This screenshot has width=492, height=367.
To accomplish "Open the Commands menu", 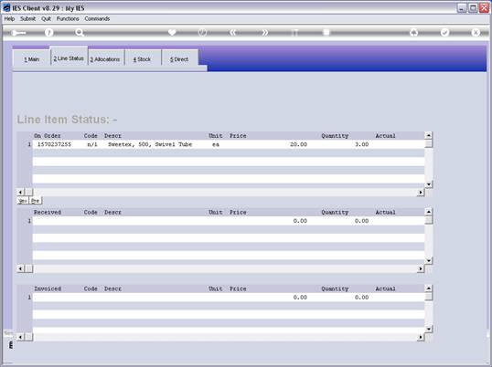I will [x=97, y=19].
